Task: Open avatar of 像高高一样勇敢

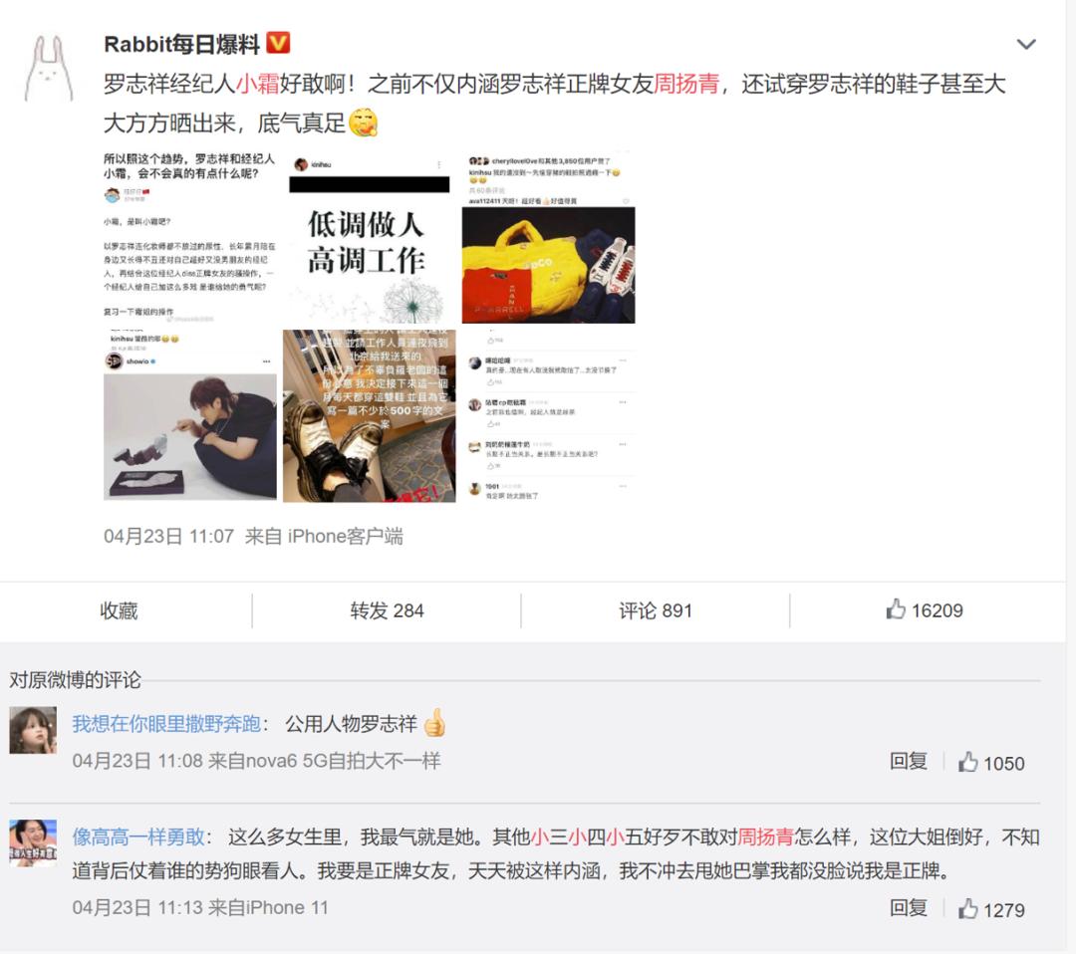Action: coord(33,842)
